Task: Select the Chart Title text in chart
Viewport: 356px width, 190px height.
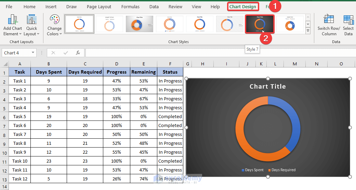Action: pyautogui.click(x=267, y=87)
